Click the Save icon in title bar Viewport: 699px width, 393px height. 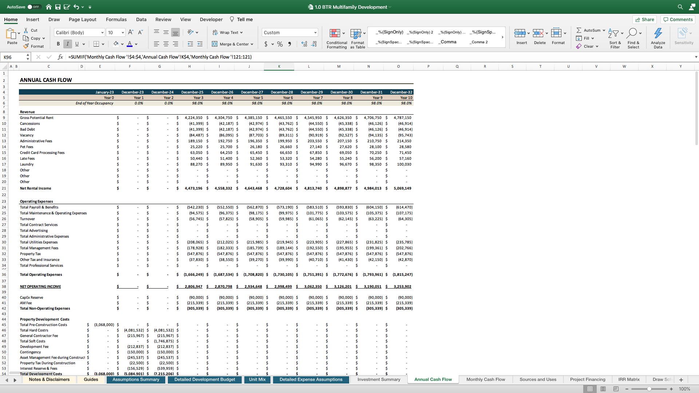[58, 7]
